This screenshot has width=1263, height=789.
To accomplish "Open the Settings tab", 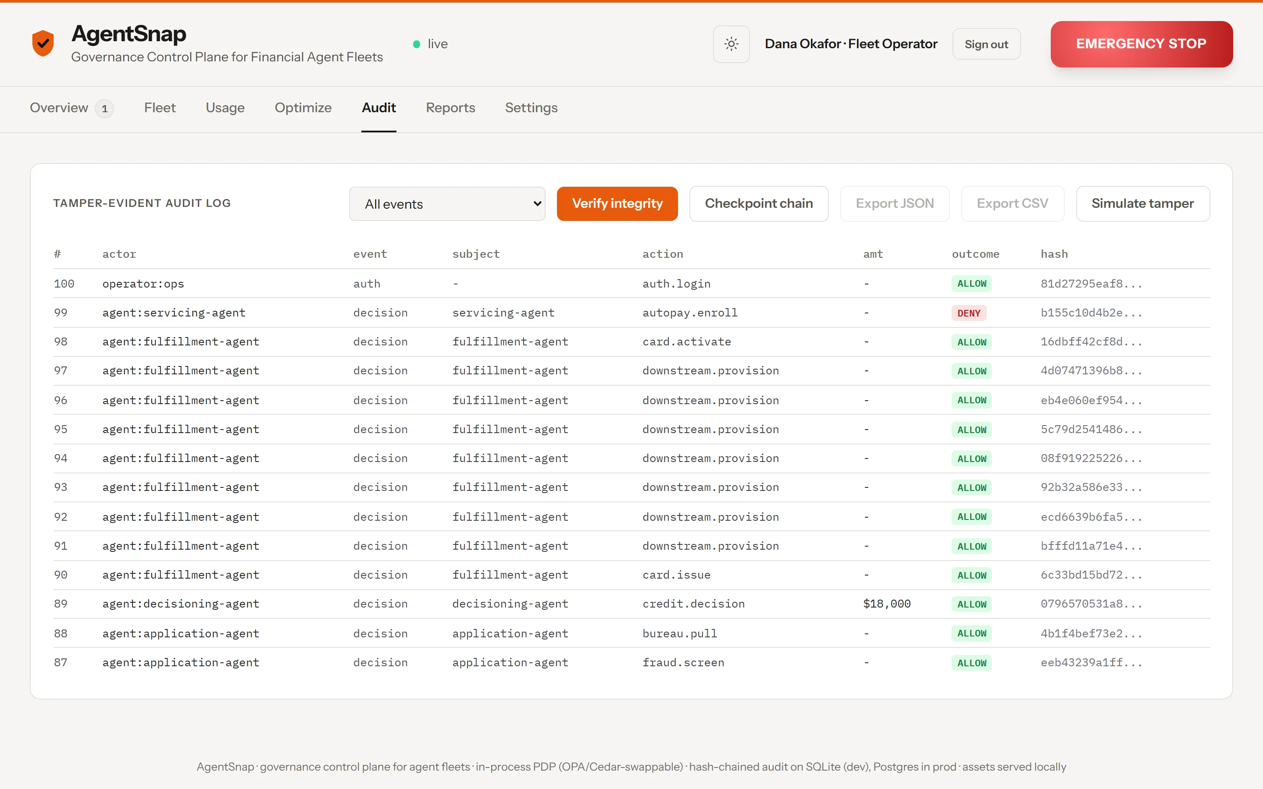I will 532,107.
